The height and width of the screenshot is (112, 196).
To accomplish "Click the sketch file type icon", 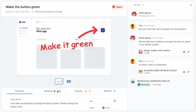I will 141,52.
